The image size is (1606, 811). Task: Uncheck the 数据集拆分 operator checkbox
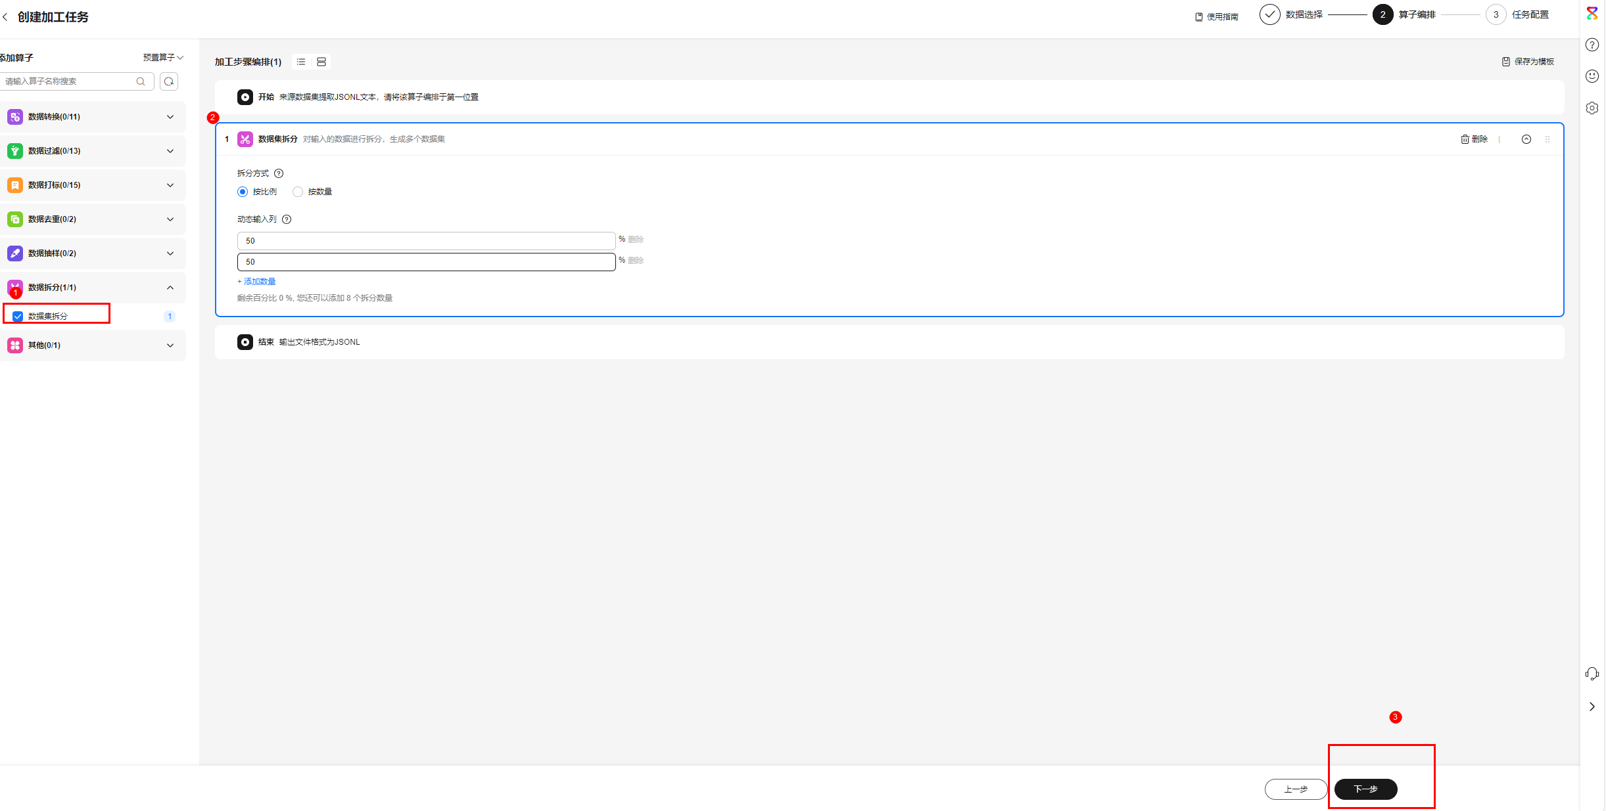(18, 317)
